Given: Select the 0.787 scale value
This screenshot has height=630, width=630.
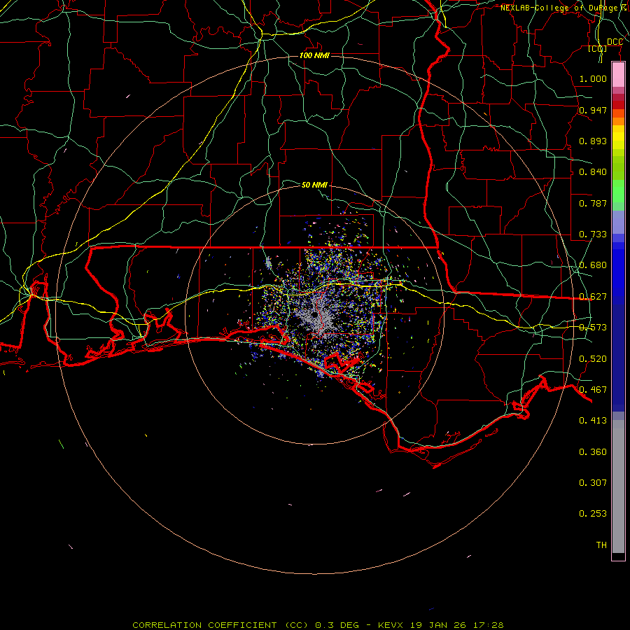Looking at the screenshot, I should pos(593,203).
